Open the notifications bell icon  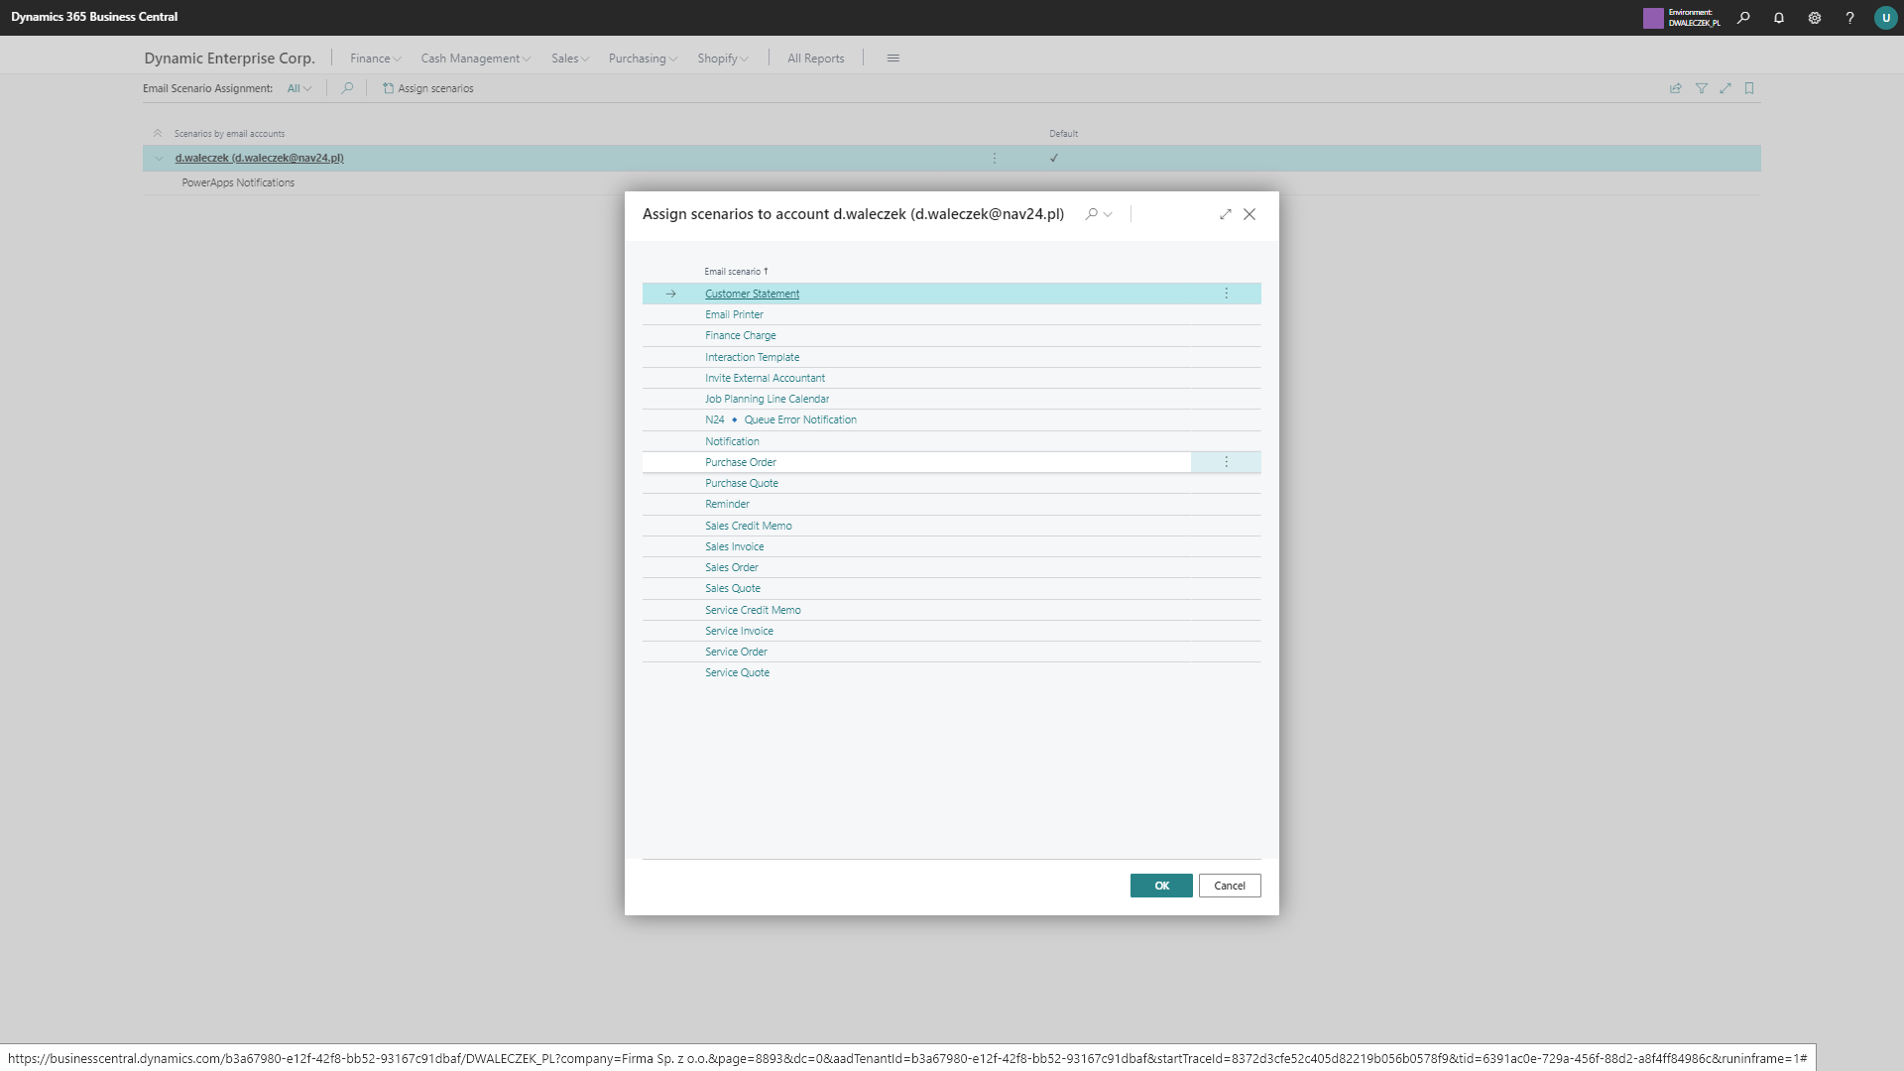[x=1779, y=18]
